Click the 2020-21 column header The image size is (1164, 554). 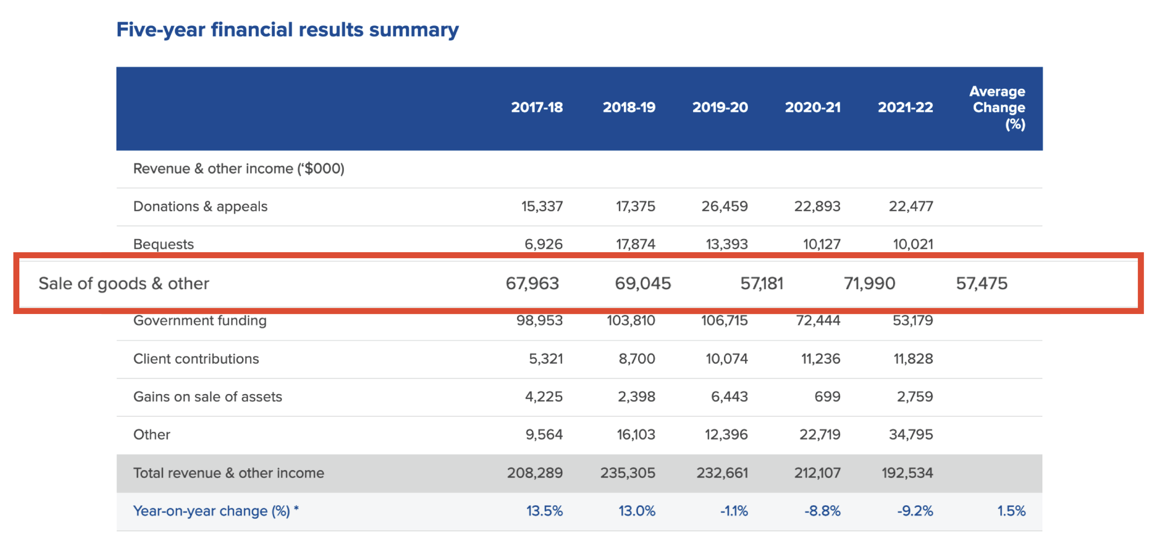(x=813, y=107)
